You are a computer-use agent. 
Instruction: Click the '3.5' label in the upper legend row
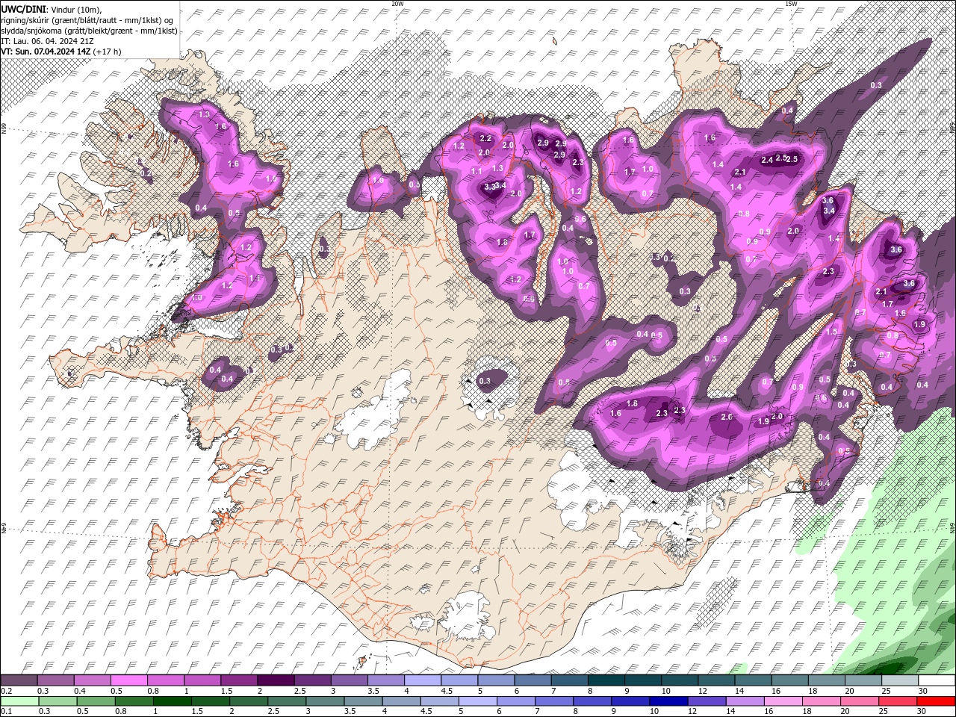(372, 692)
